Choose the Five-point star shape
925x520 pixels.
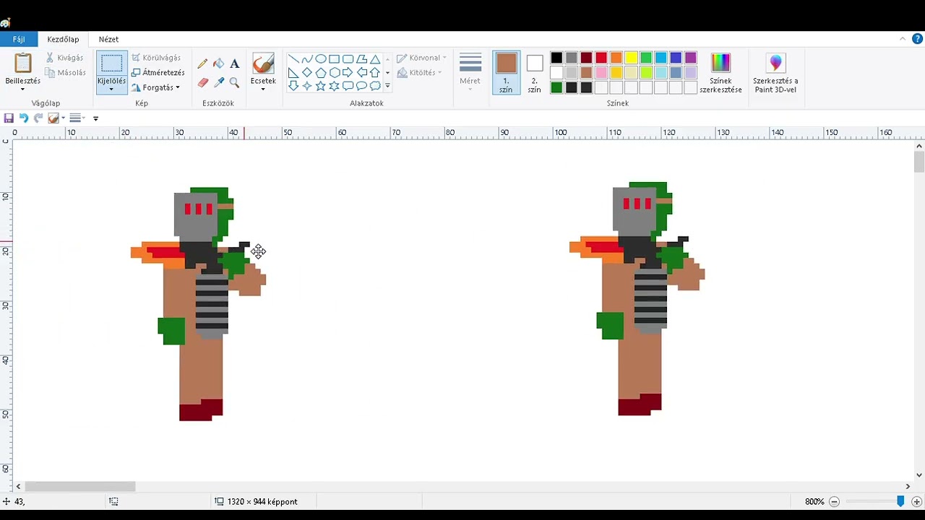(x=321, y=86)
